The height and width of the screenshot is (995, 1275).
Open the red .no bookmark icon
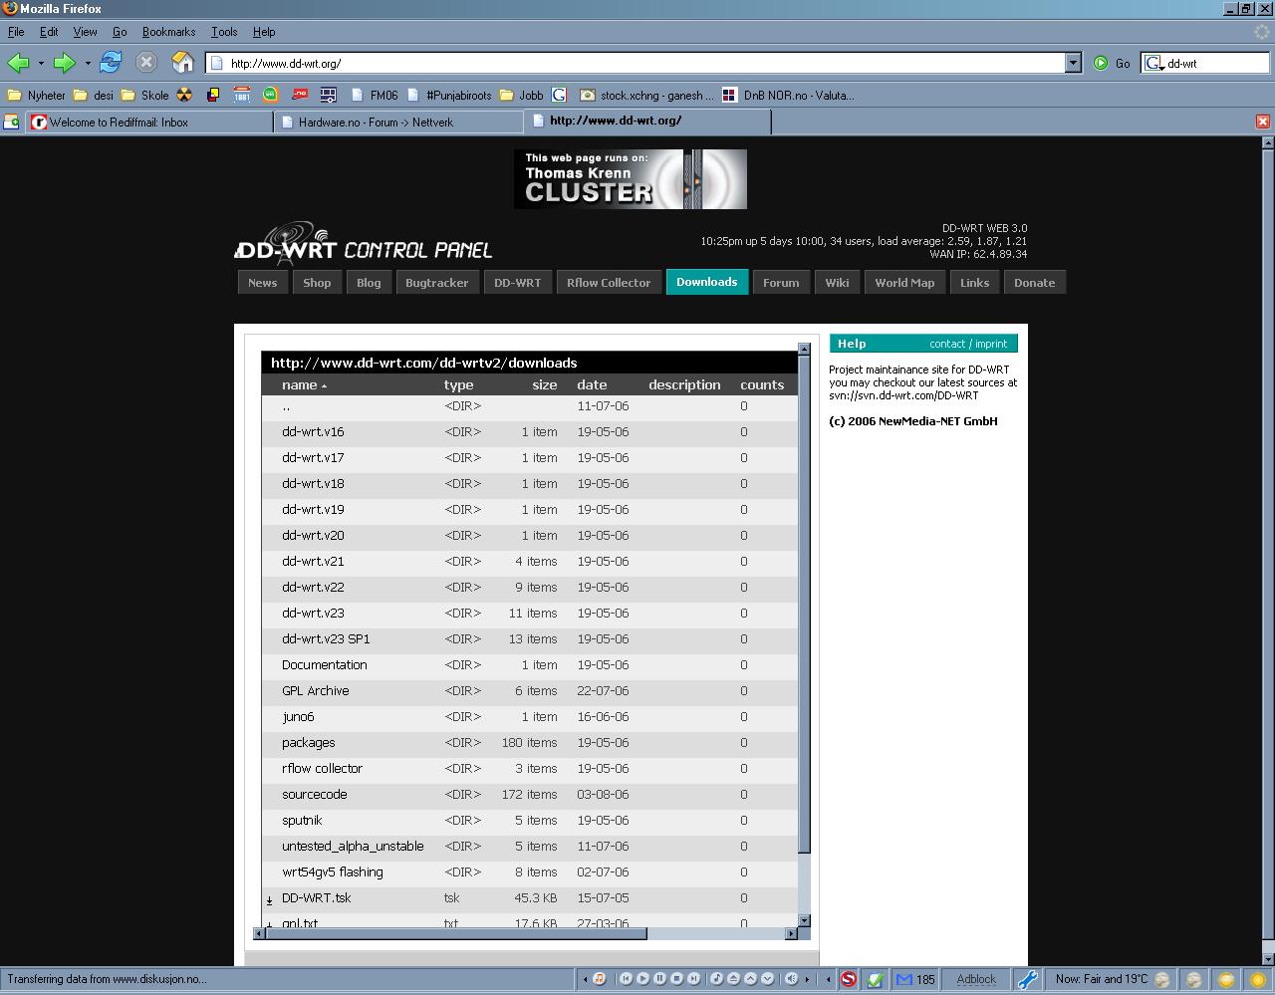300,96
